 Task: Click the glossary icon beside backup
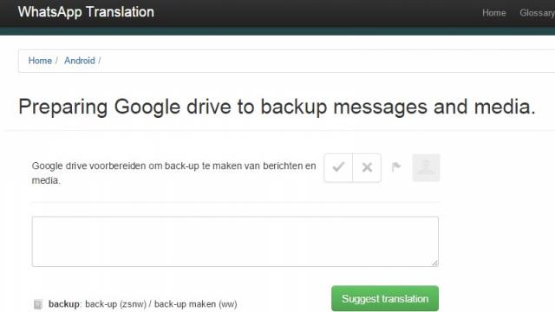click(x=38, y=304)
